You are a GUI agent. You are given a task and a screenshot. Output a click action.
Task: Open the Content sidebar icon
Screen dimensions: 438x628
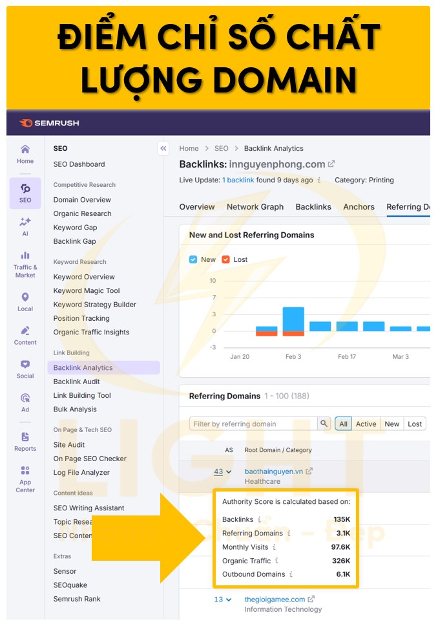point(25,336)
